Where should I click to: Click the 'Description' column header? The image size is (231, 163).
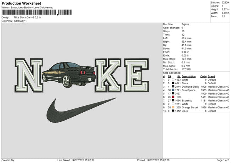click(189, 77)
